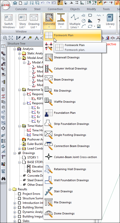Create a new project with the blank page icon
Image resolution: width=120 pixels, height=223 pixels.
20,3
